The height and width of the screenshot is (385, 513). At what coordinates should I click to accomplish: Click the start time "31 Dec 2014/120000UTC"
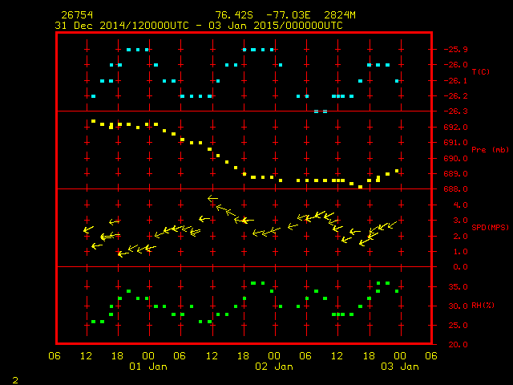[x=122, y=26]
